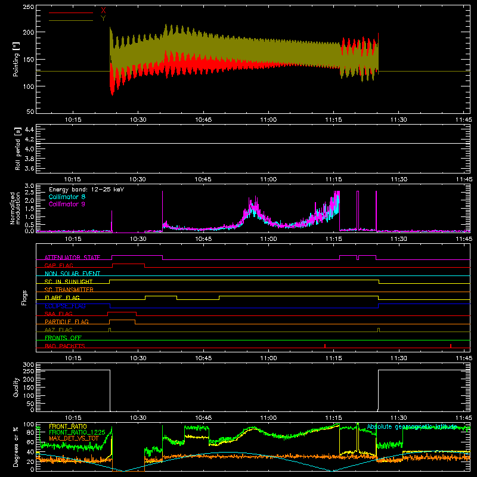This screenshot has height=477, width=477.
Task: Click the ATTENUATOR_STATE flag label
Action: 72,258
